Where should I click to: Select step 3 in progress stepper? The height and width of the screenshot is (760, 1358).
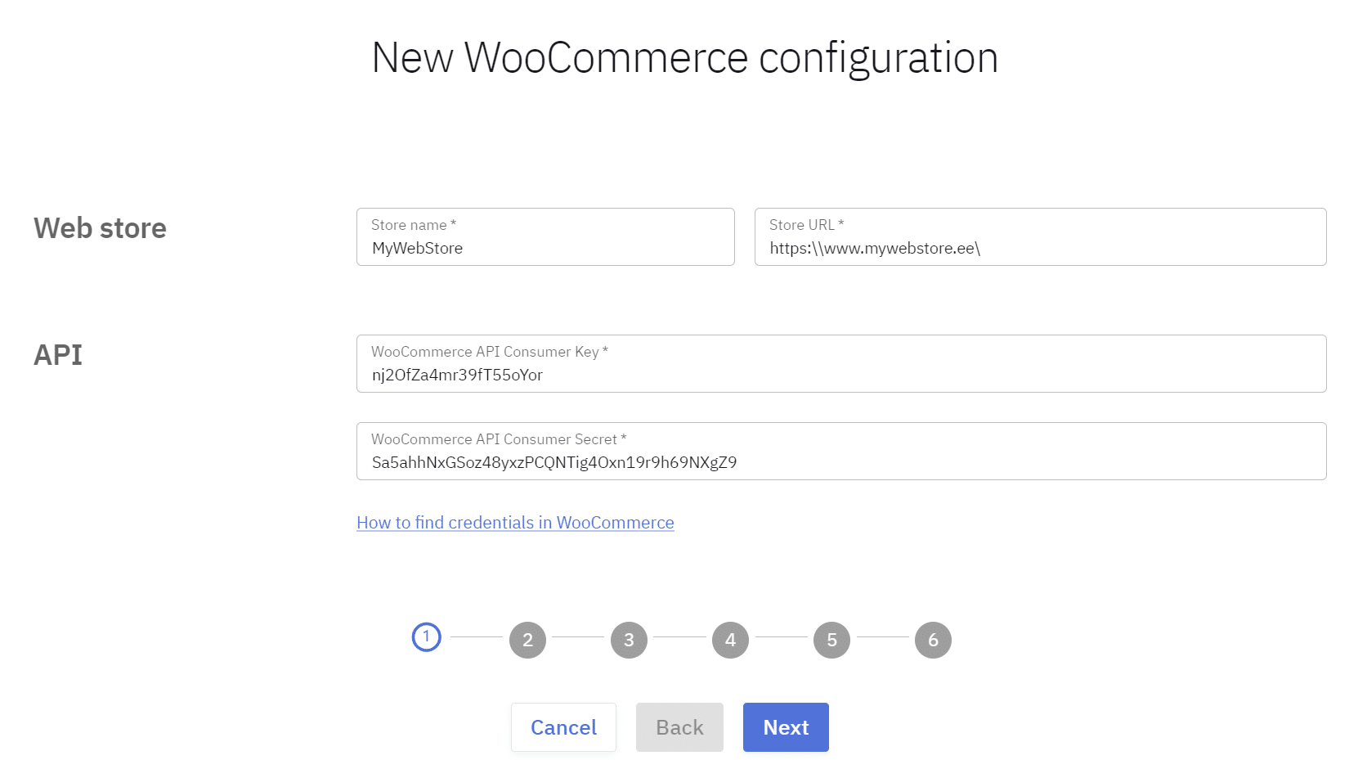(x=629, y=640)
